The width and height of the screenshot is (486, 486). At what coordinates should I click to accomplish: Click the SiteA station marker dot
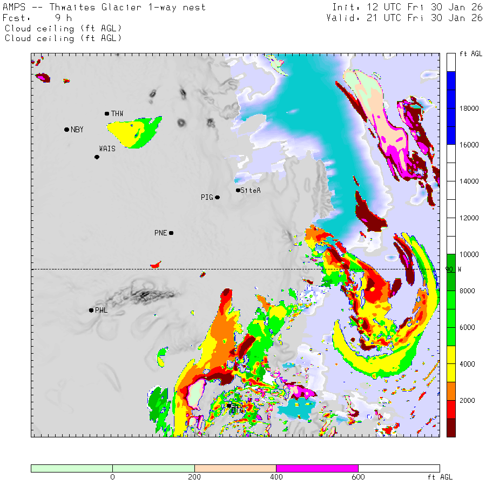238,190
